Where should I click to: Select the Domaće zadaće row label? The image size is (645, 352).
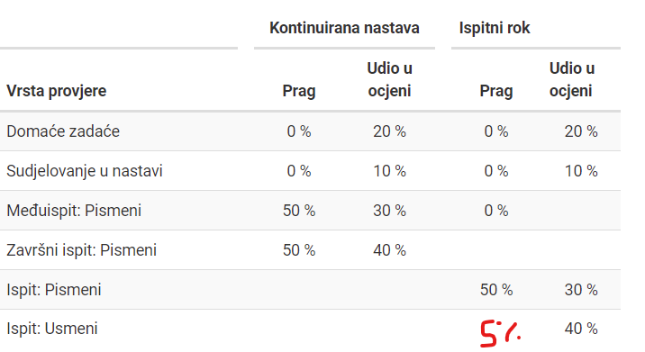click(63, 131)
